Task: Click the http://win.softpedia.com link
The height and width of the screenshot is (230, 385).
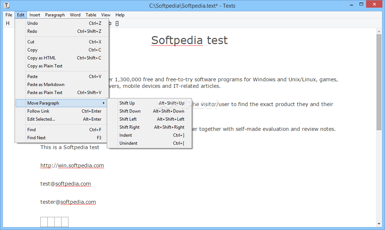Action: 72,165
